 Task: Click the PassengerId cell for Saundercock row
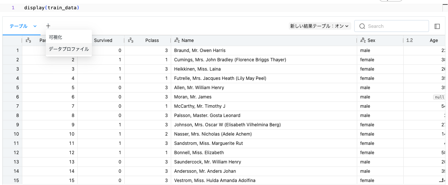[x=50, y=162]
